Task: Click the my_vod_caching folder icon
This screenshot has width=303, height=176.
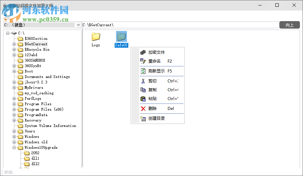Action: point(20,93)
